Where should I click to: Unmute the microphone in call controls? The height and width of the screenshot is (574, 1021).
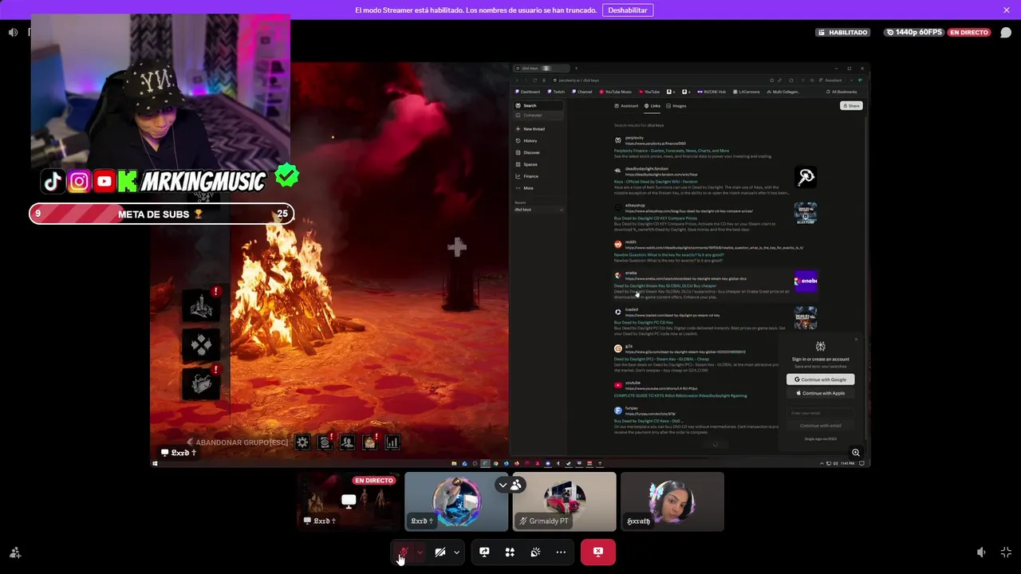point(404,552)
